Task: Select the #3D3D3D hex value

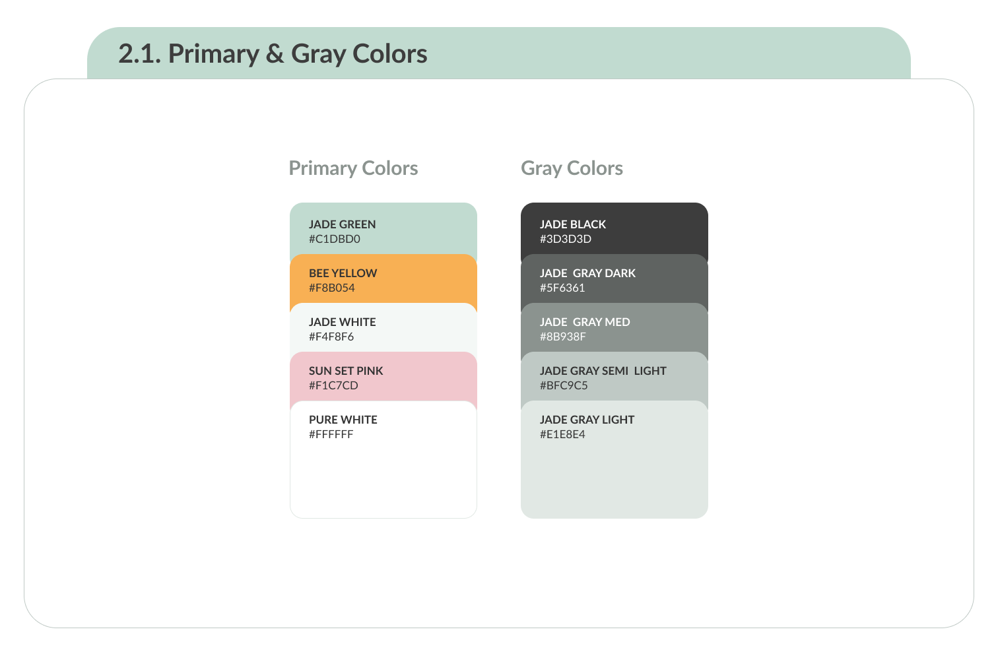Action: [566, 239]
